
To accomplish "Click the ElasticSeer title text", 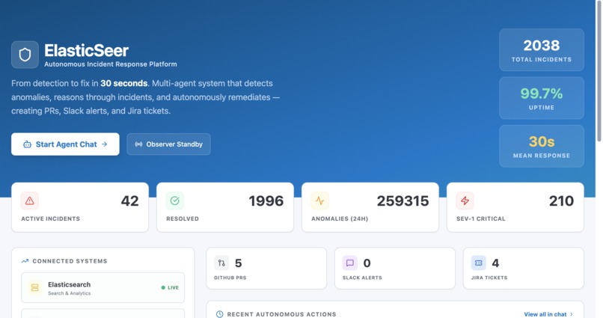I will pos(86,50).
